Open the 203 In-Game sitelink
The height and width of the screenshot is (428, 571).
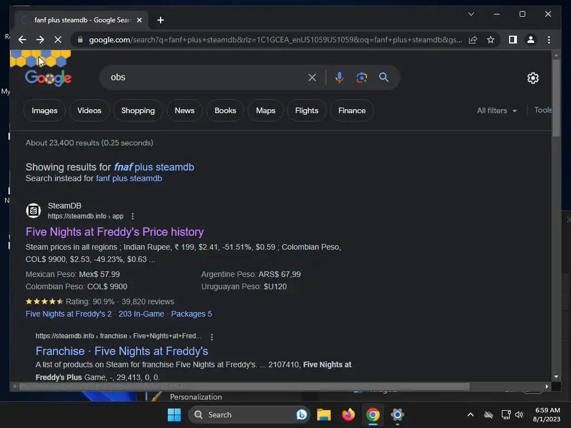point(141,314)
